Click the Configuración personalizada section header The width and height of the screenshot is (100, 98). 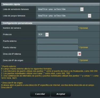50,23
